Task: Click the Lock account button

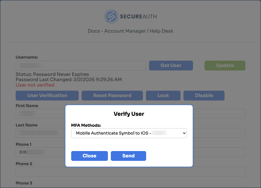Action: click(x=163, y=96)
